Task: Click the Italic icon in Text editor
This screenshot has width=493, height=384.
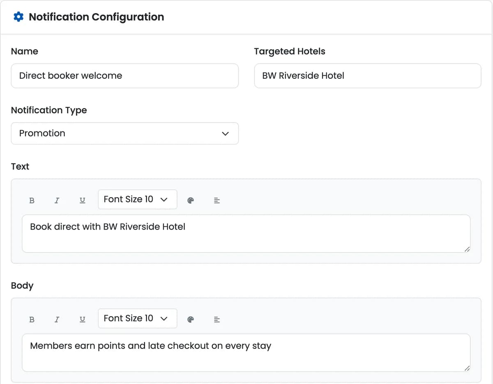Action: [57, 200]
